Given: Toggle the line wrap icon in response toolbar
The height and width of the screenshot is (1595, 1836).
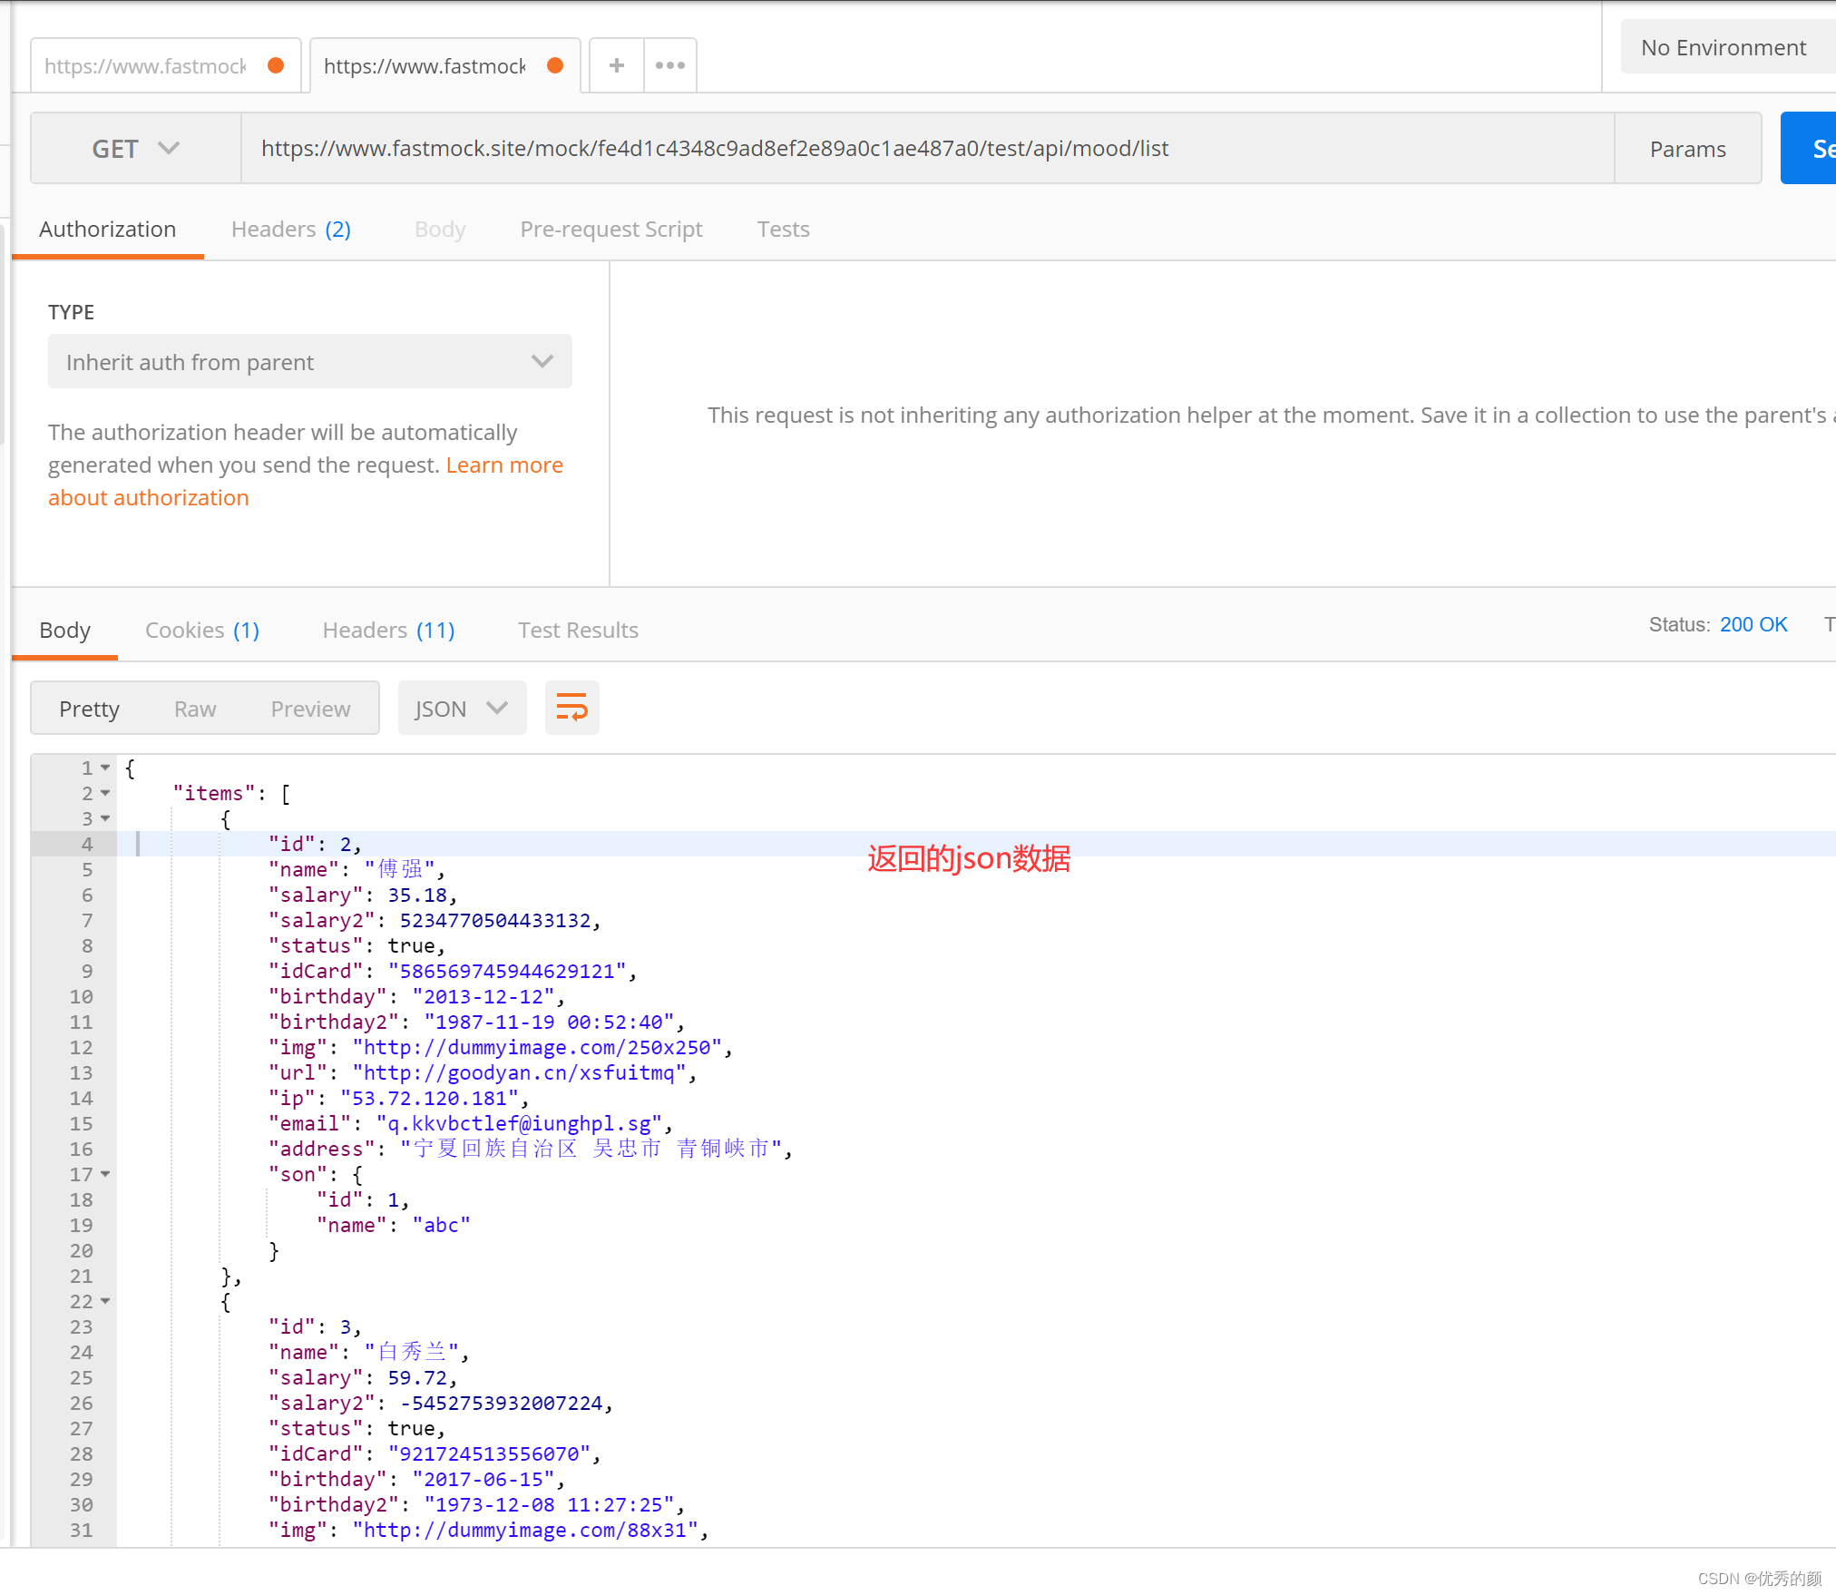Looking at the screenshot, I should point(571,708).
